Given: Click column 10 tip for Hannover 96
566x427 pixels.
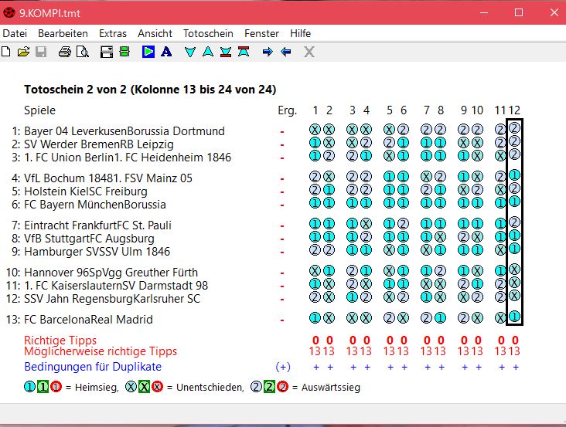Looking at the screenshot, I should click(x=478, y=270).
